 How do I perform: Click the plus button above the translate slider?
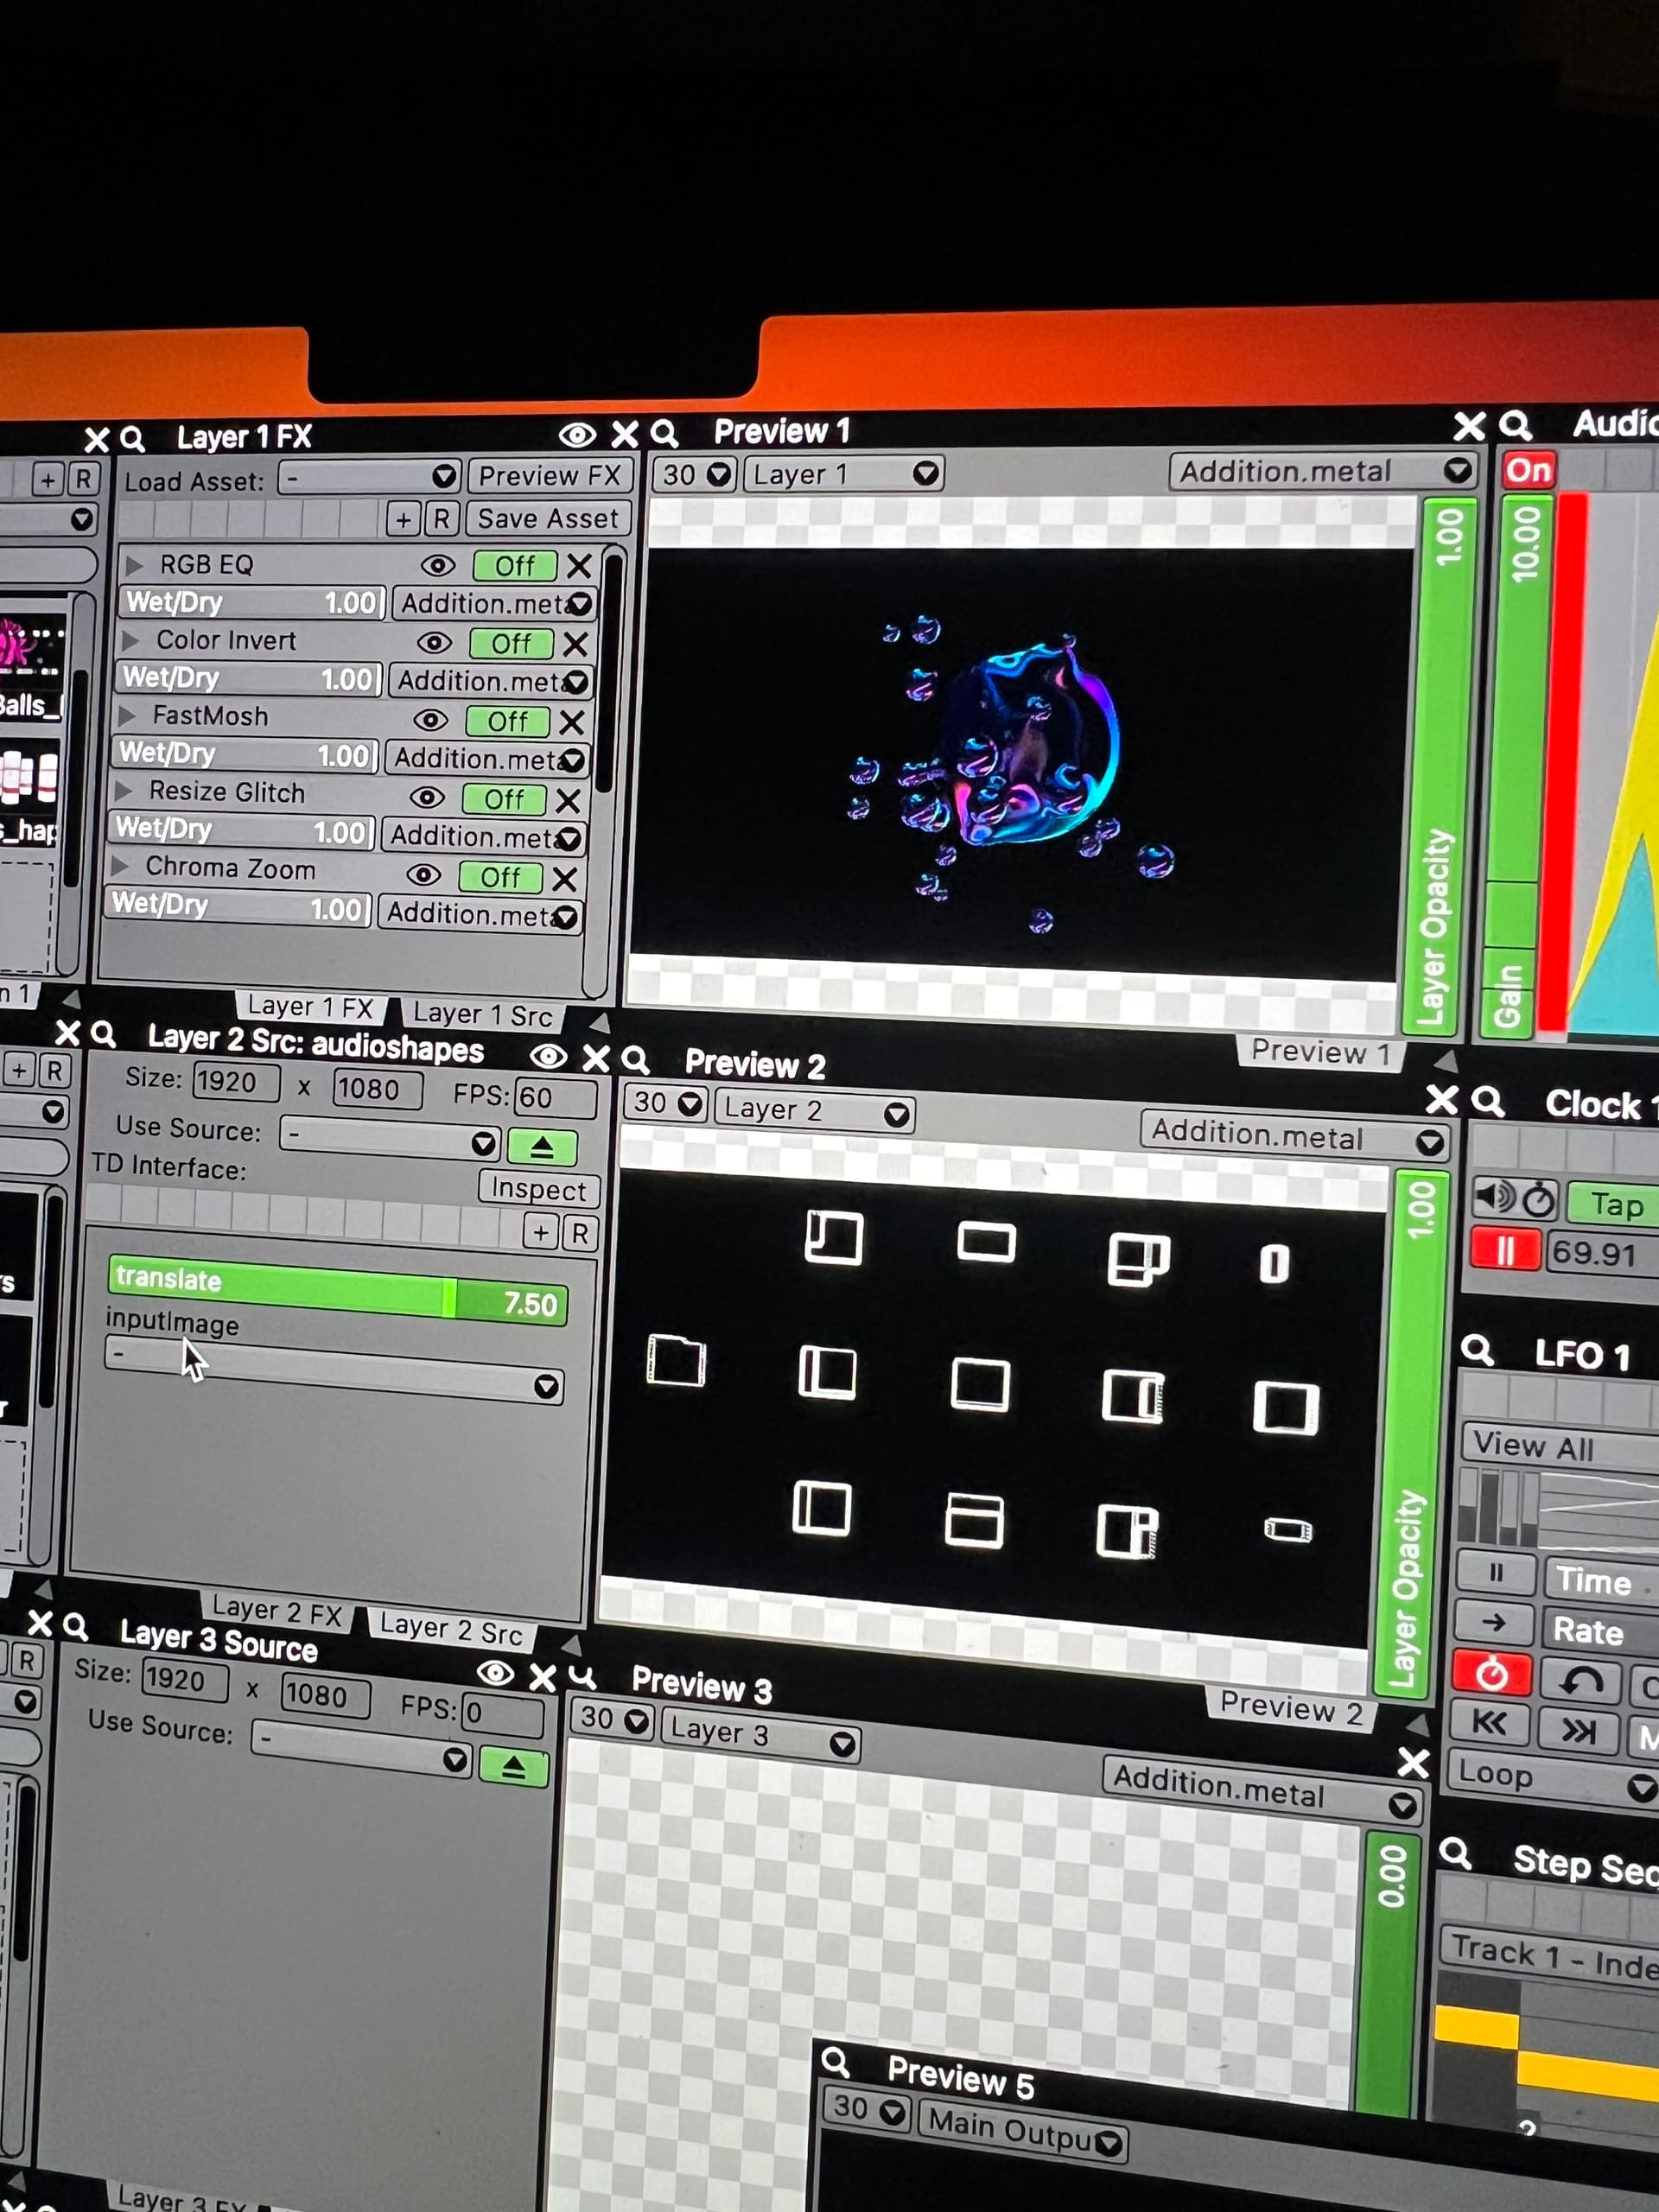tap(540, 1233)
